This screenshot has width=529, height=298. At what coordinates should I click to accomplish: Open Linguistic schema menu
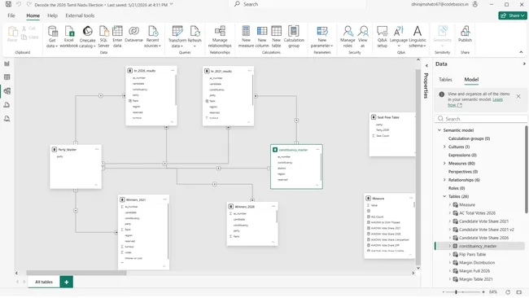coord(418,37)
